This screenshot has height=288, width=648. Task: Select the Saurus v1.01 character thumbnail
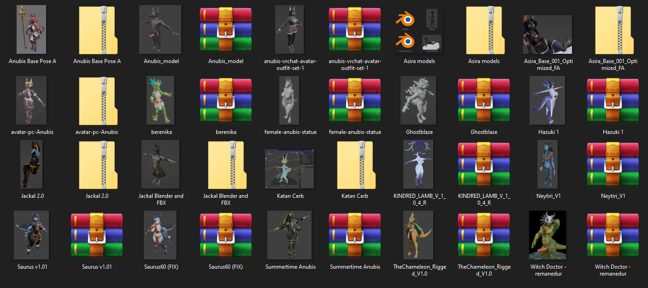pos(31,236)
